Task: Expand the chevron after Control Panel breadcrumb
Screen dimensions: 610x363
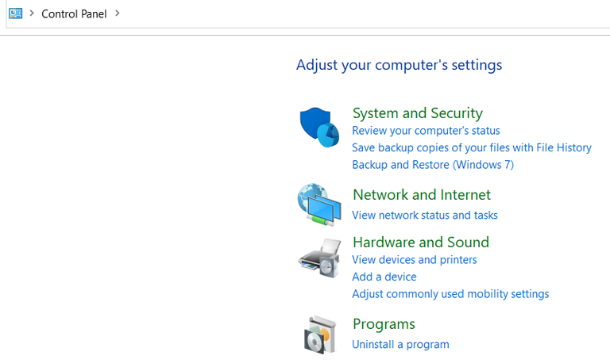Action: click(118, 13)
